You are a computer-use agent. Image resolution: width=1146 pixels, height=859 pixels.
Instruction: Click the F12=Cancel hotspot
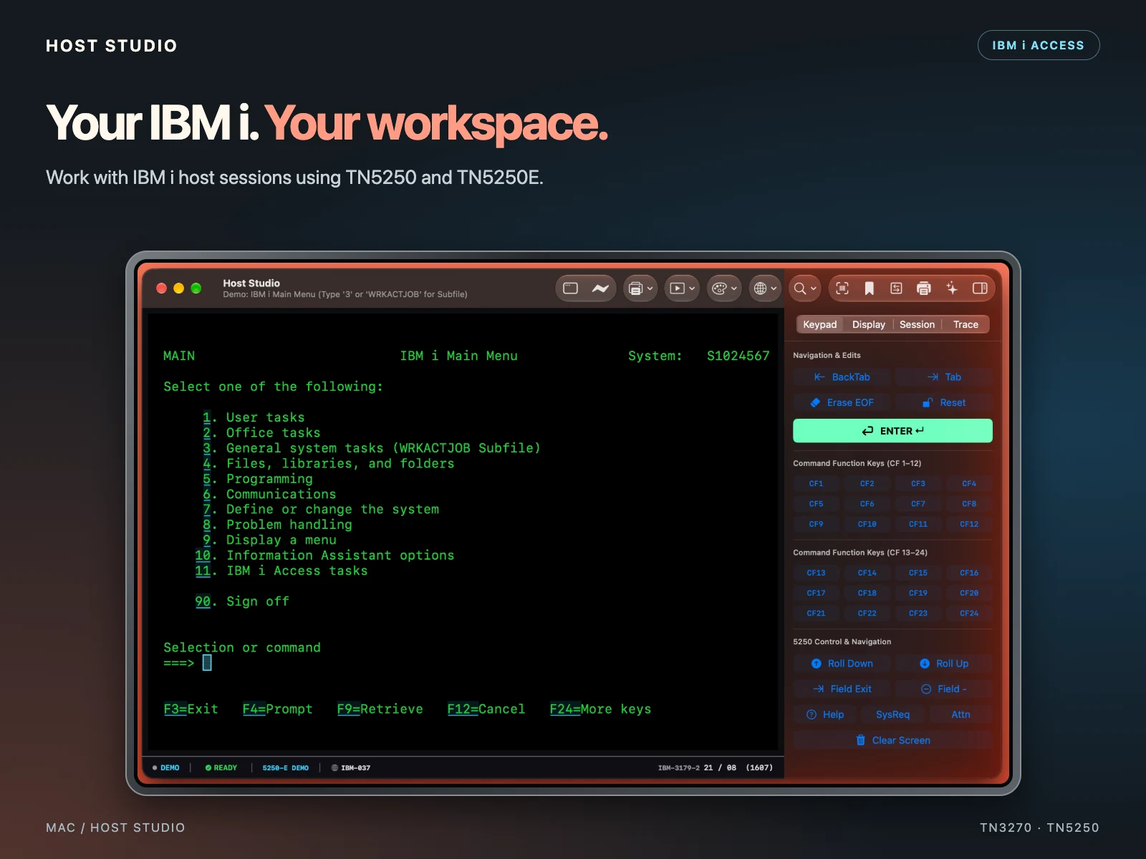click(x=486, y=709)
